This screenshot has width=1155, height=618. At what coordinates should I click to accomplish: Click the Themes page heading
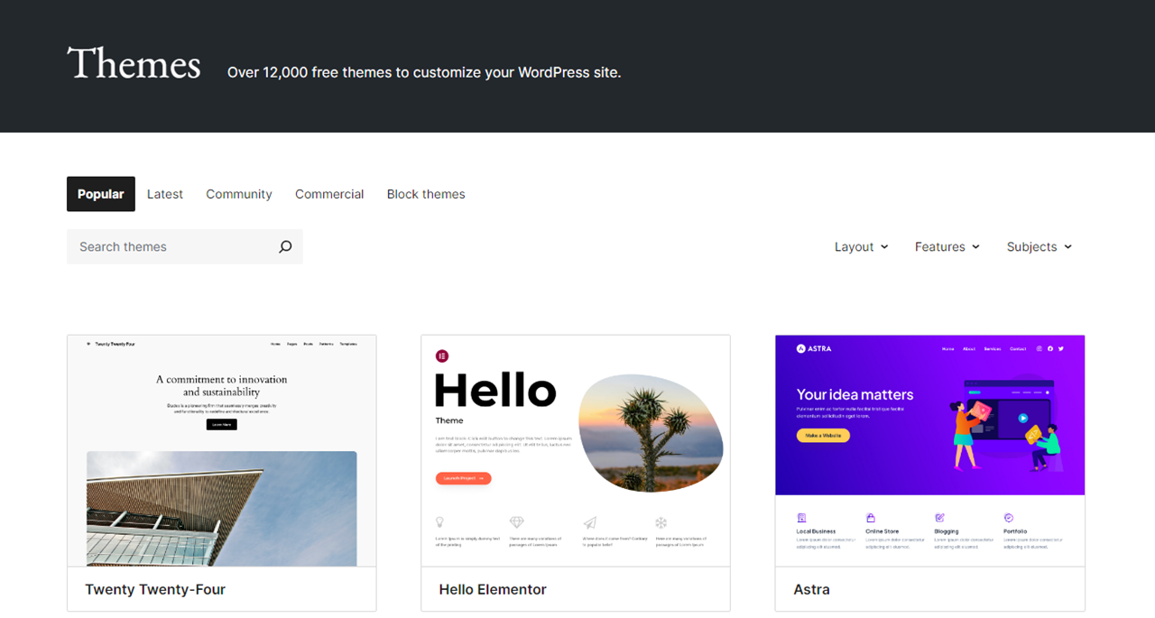(134, 64)
